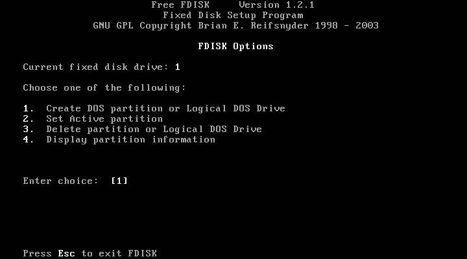Click the GNU GPL Copyright line
Image resolution: width=467 pixels, height=259 pixels.
pyautogui.click(x=236, y=25)
